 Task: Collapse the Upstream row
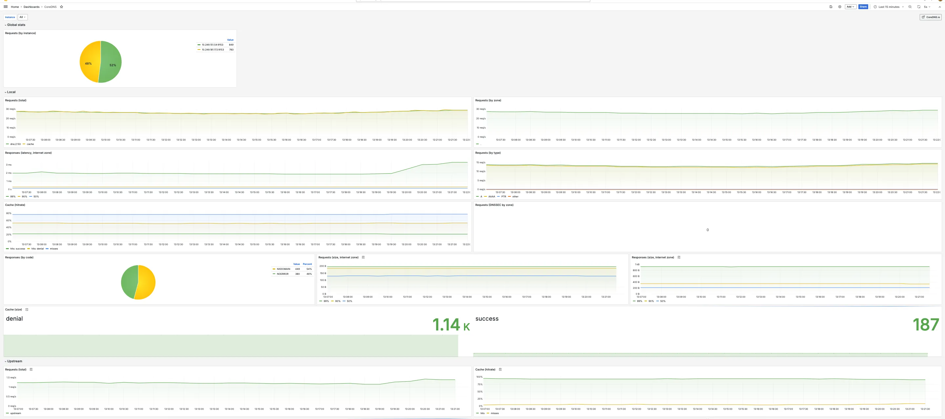click(x=13, y=361)
